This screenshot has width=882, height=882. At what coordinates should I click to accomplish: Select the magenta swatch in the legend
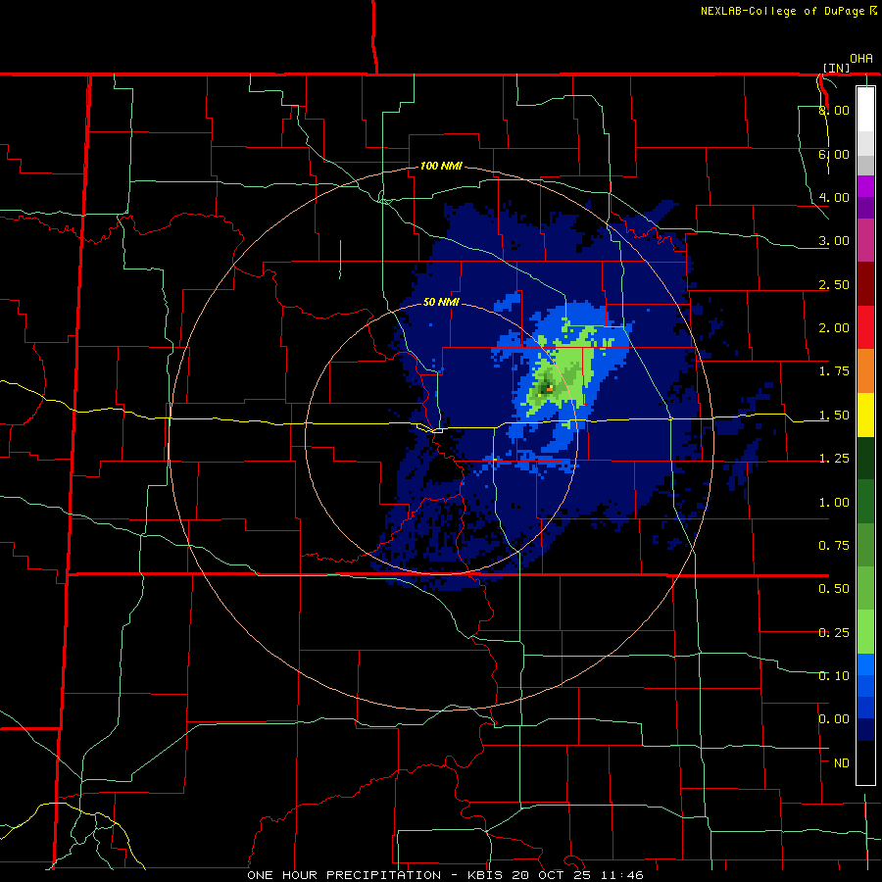coord(865,186)
